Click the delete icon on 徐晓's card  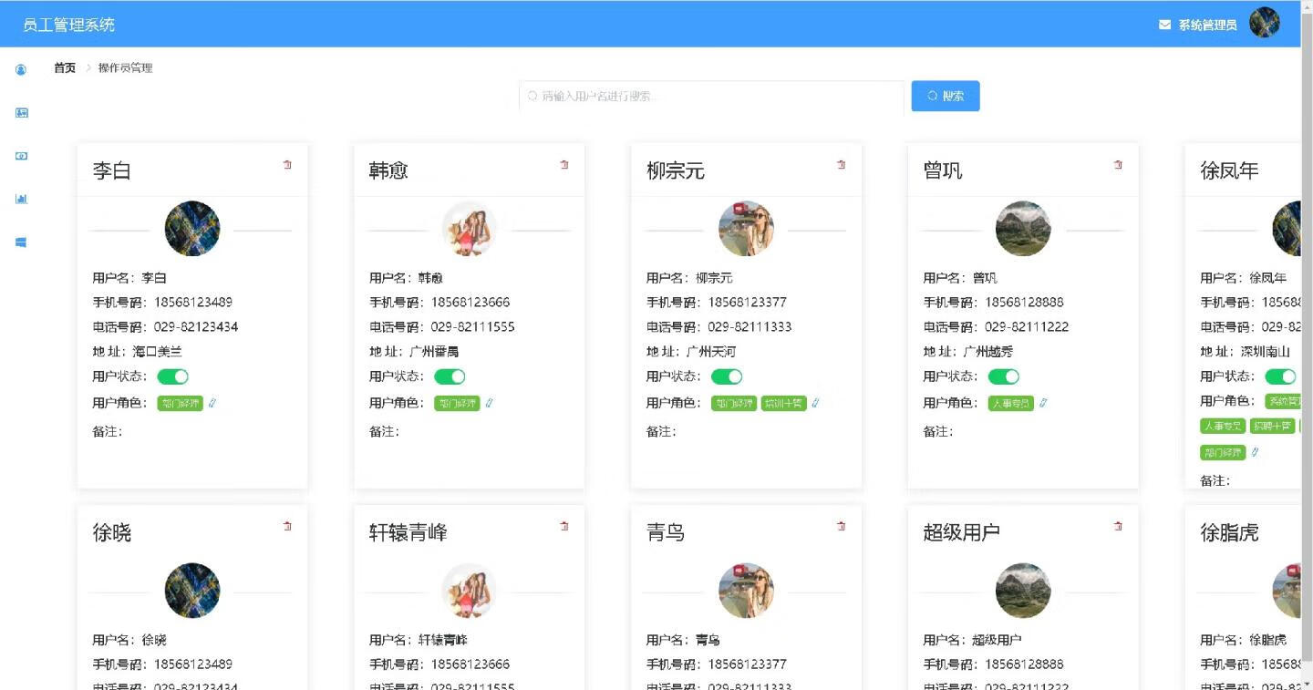click(287, 526)
